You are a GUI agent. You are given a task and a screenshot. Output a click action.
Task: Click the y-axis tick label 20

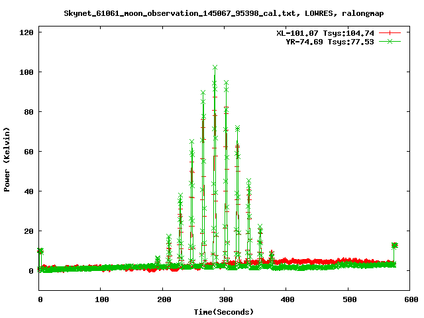pyautogui.click(x=29, y=231)
